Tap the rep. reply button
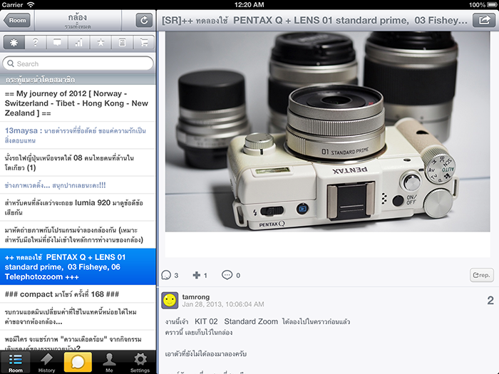The width and height of the screenshot is (499, 374). [x=482, y=275]
